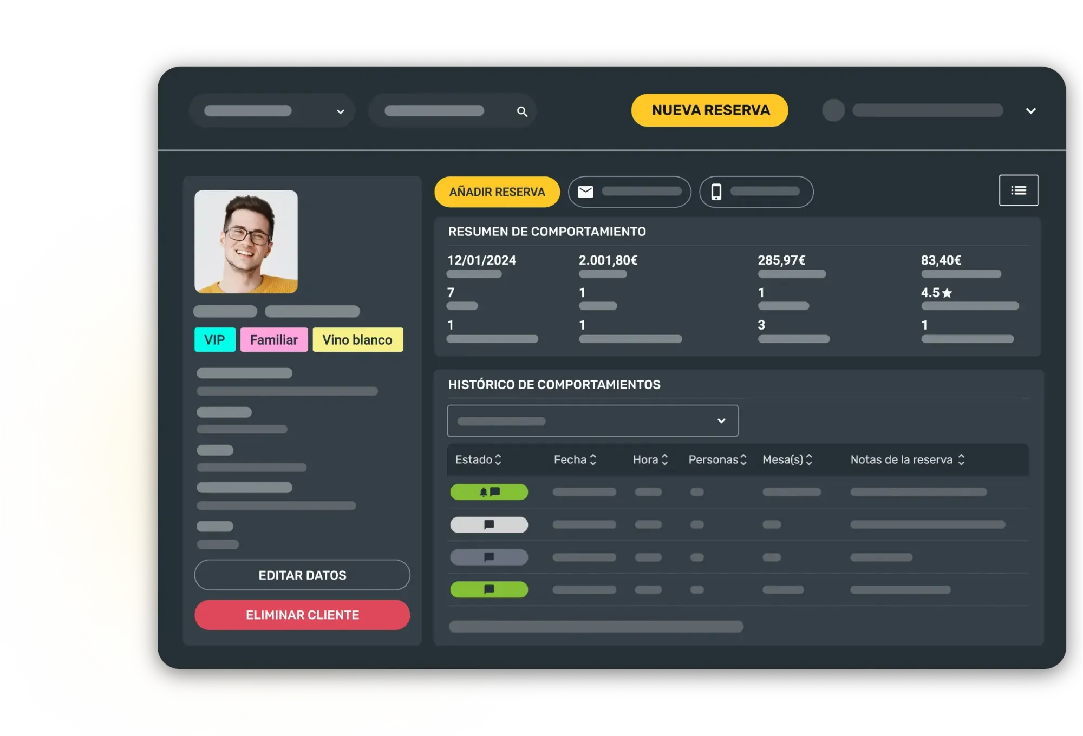Image resolution: width=1083 pixels, height=736 pixels.
Task: Click the green bell-and-chat status badge
Action: 489,492
